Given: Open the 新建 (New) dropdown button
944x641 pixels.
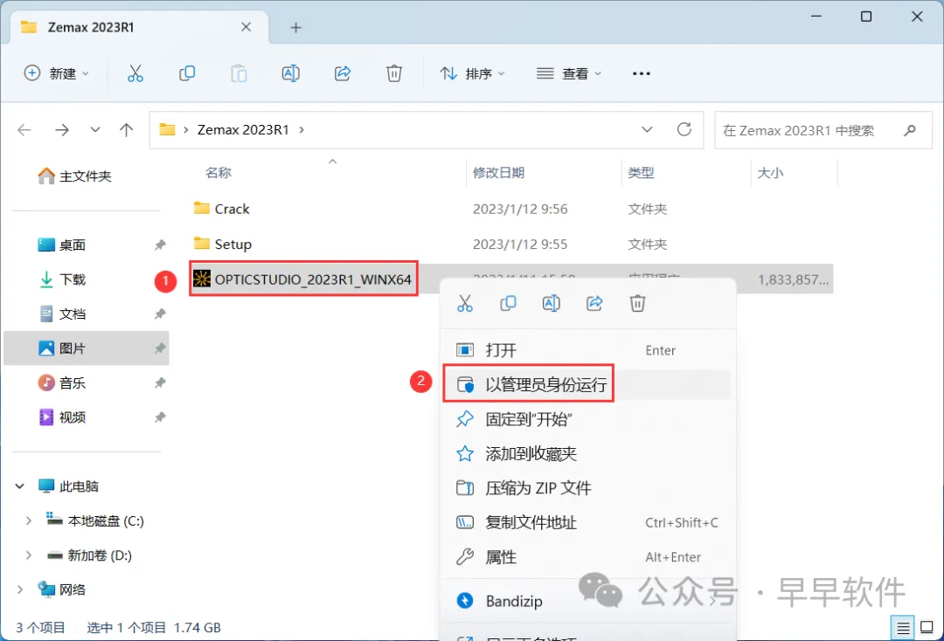Looking at the screenshot, I should (x=57, y=73).
